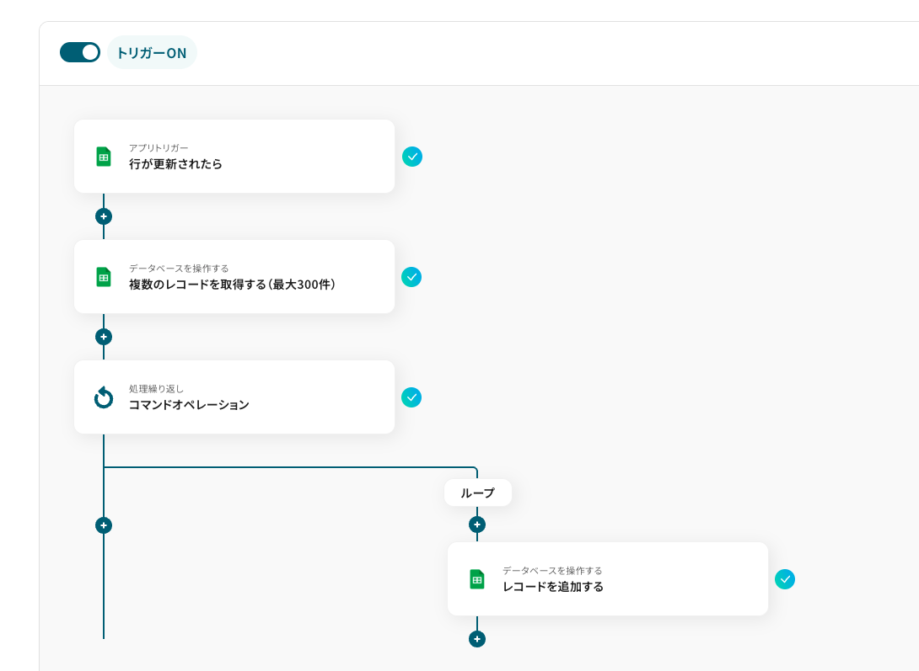Add step directly under ループ label
Screen dimensions: 919x671
click(x=477, y=525)
